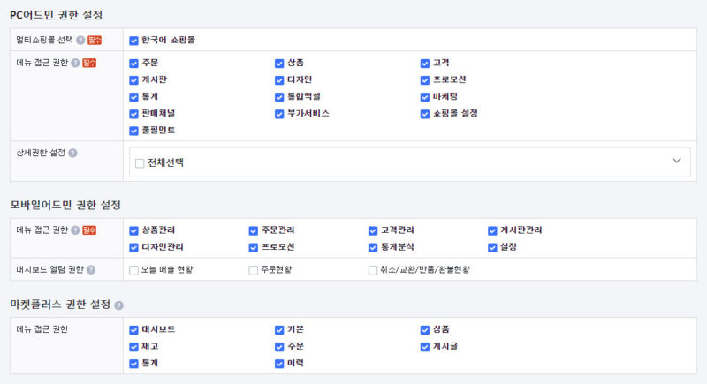Uncheck the 한국어 쇼핑몰 checkbox
This screenshot has width=707, height=384.
(133, 40)
